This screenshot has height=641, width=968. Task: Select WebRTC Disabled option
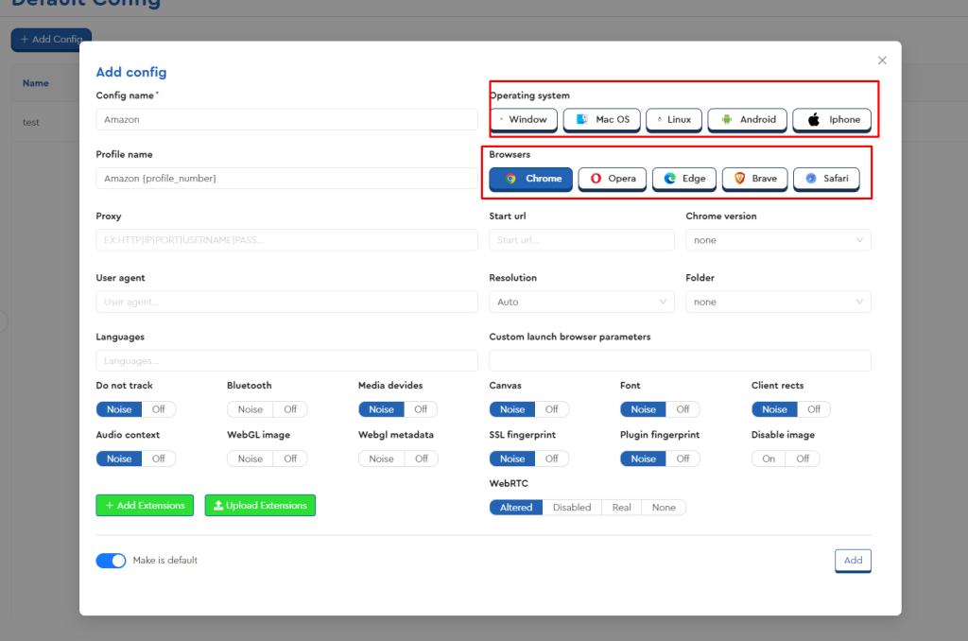coord(572,508)
